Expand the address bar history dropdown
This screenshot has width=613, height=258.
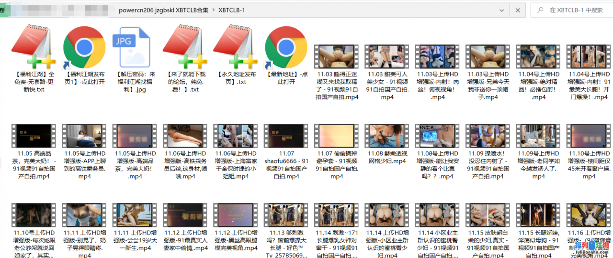pyautogui.click(x=501, y=10)
